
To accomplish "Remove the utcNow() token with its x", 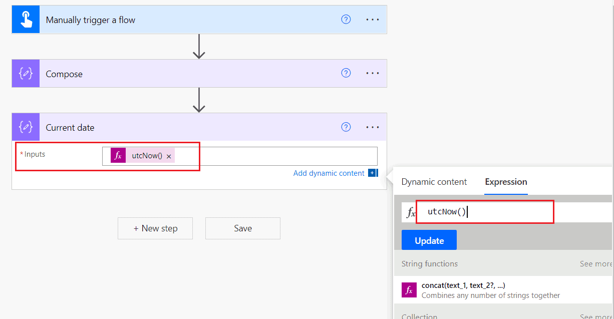I will pos(169,156).
